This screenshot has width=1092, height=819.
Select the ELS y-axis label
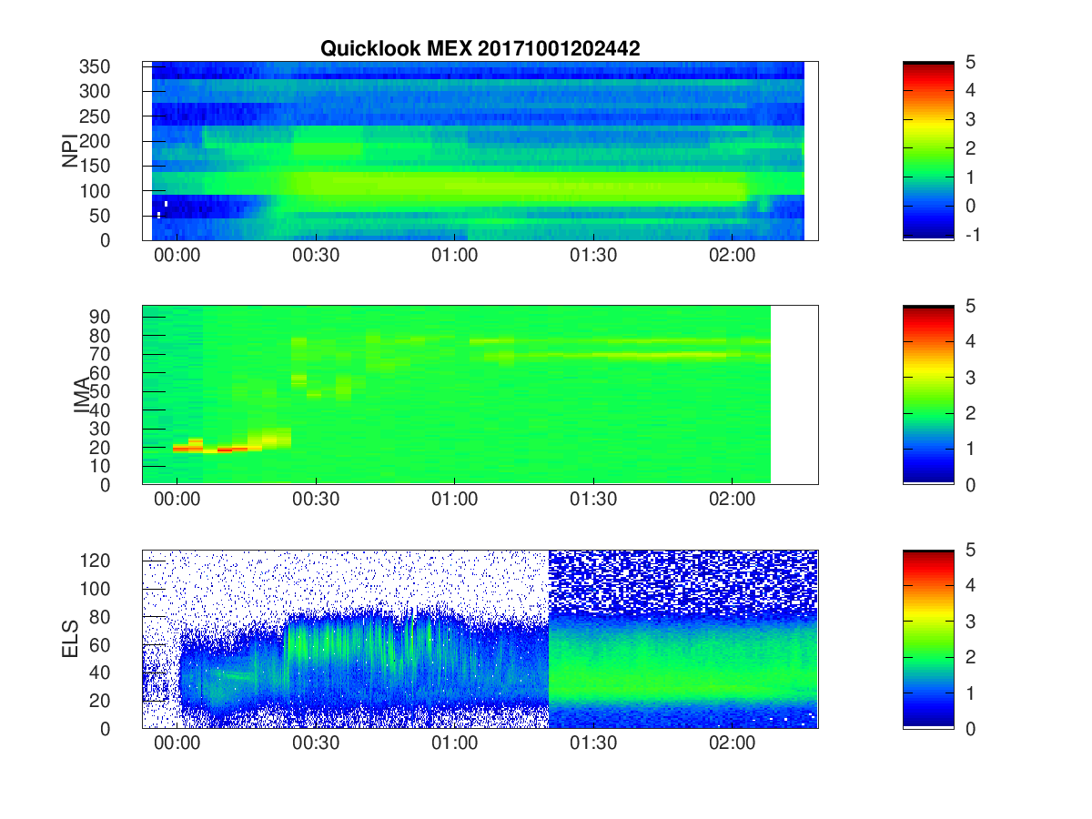click(69, 639)
